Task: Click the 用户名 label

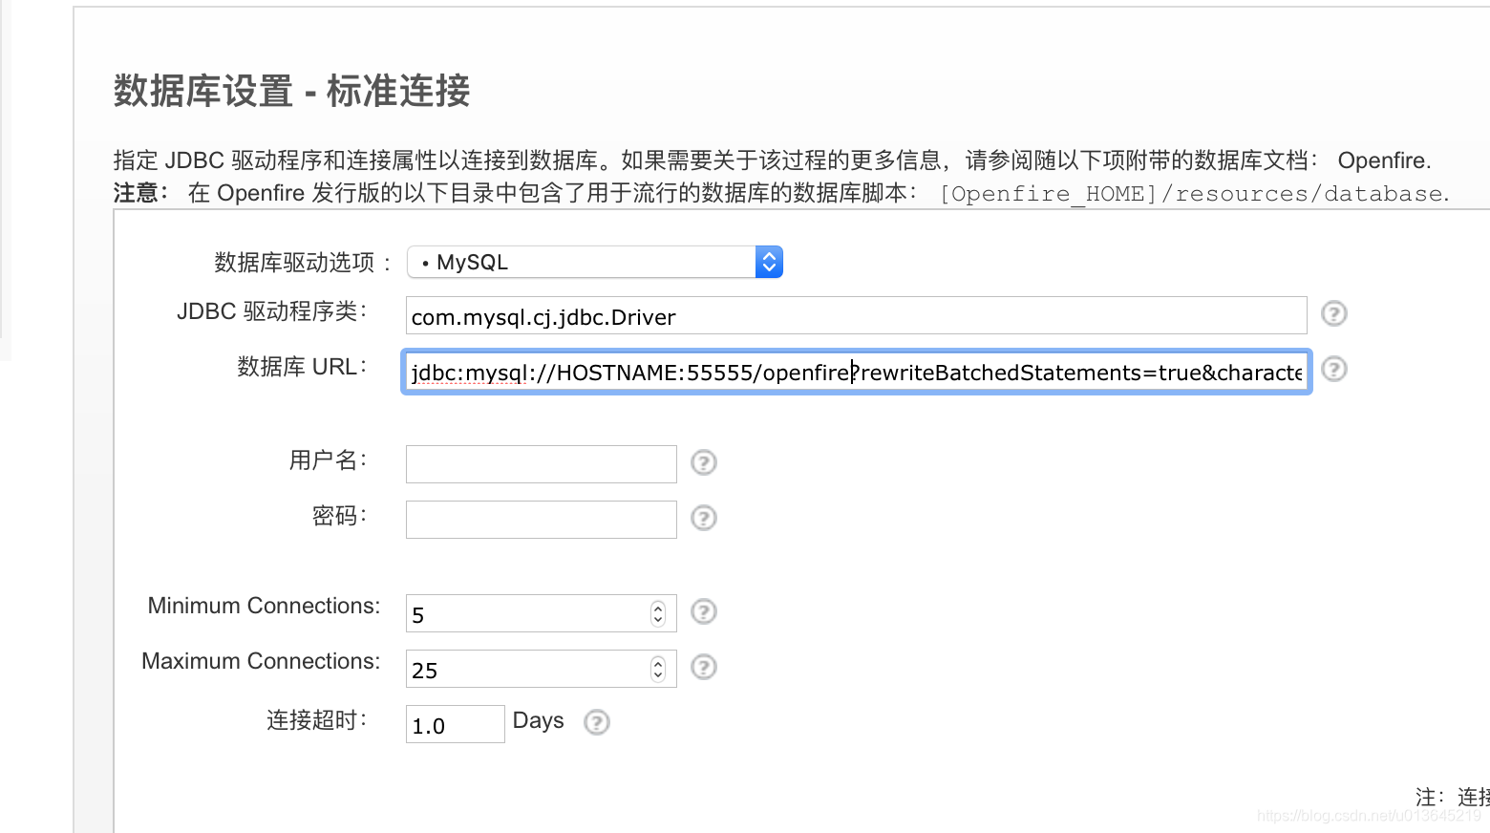Action: [x=329, y=460]
